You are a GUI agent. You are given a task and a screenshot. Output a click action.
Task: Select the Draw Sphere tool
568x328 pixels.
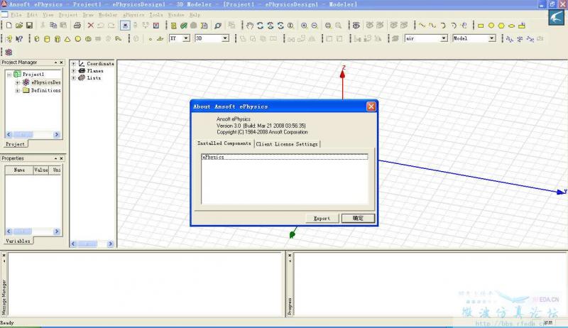[x=77, y=39]
